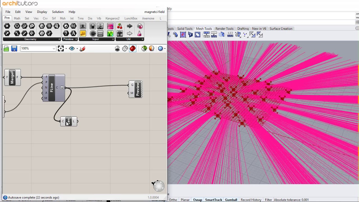This screenshot has height=202, width=359.
Task: Open Rhino toolbar options gear
Action: click(x=357, y=29)
